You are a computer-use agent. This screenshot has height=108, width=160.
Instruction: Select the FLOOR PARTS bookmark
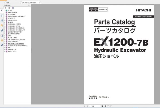[13, 38]
